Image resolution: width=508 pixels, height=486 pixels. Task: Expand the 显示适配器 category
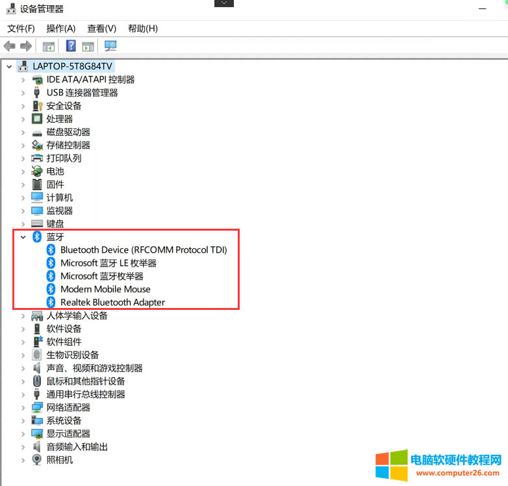tap(23, 434)
